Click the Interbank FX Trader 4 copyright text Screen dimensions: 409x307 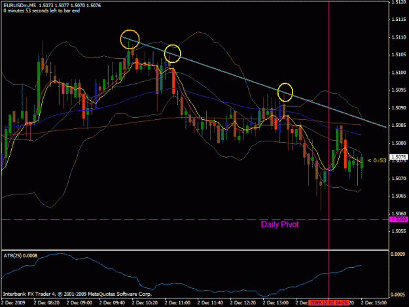(x=77, y=294)
